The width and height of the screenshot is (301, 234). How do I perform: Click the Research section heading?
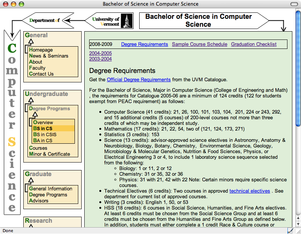coord(38,220)
